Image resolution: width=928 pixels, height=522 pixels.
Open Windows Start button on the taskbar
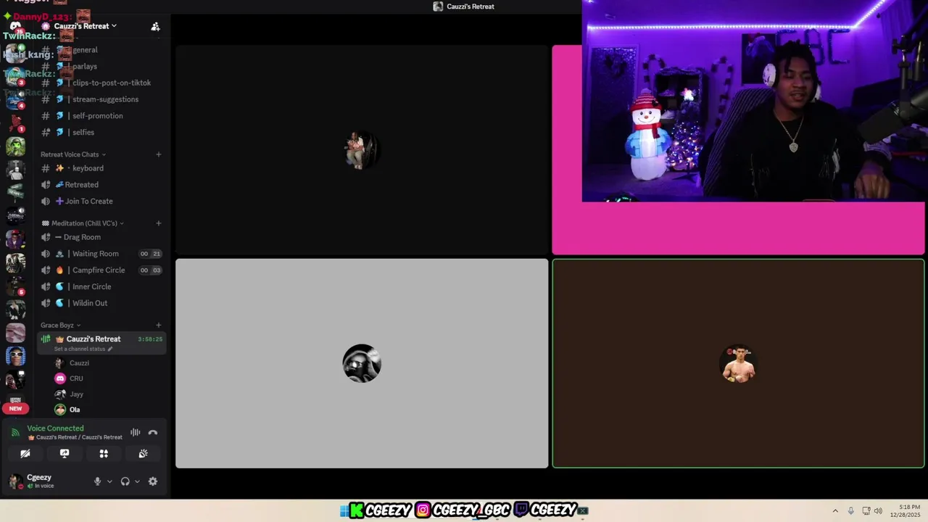point(344,510)
